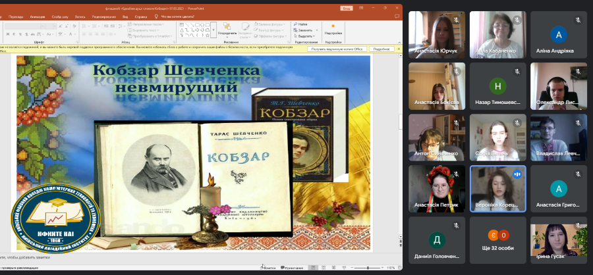Open the Arrange (Упорядочить) tool

[227, 30]
